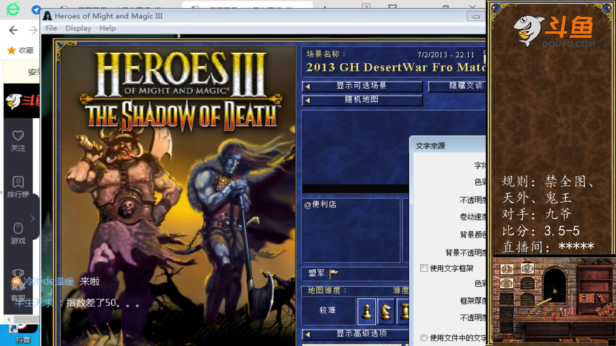Select knight difficulty chess icon
The height and width of the screenshot is (346, 616).
click(x=386, y=311)
